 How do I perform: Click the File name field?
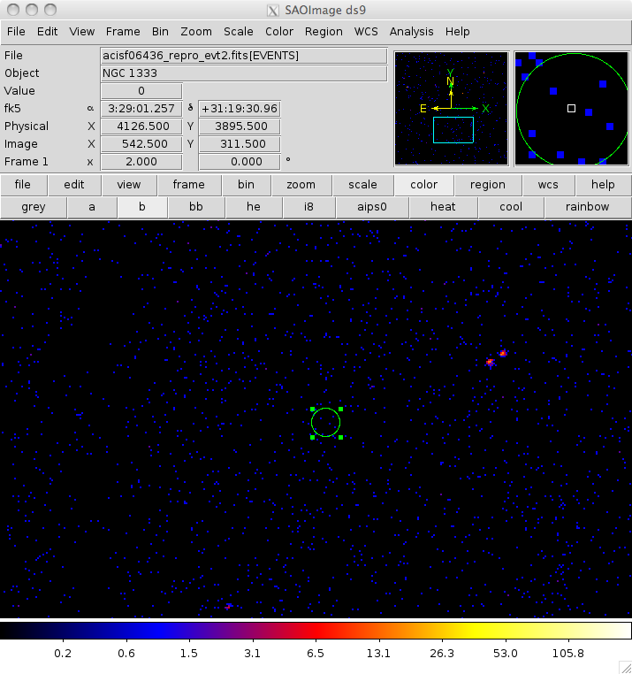point(244,56)
